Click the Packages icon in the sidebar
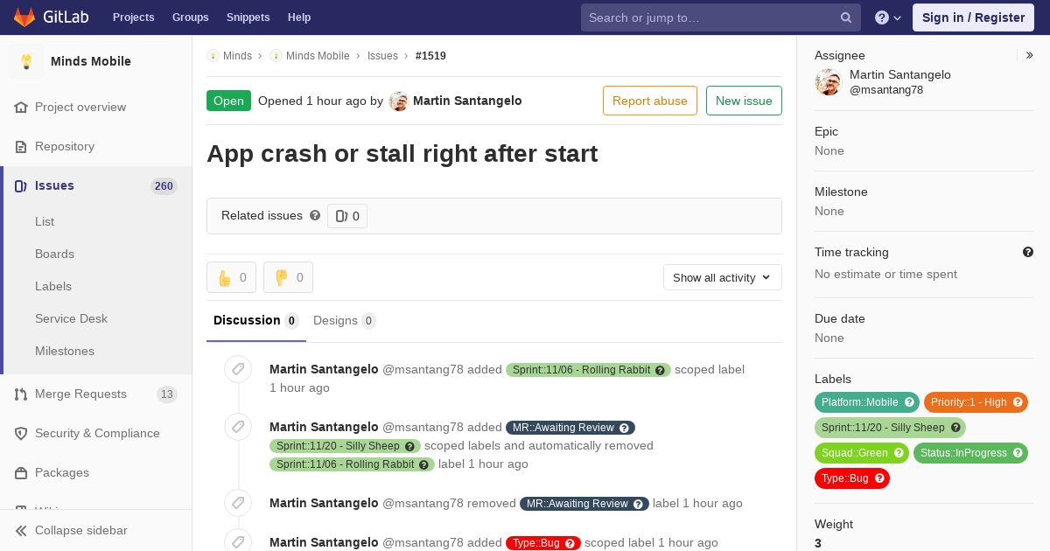This screenshot has height=551, width=1050. (x=21, y=472)
